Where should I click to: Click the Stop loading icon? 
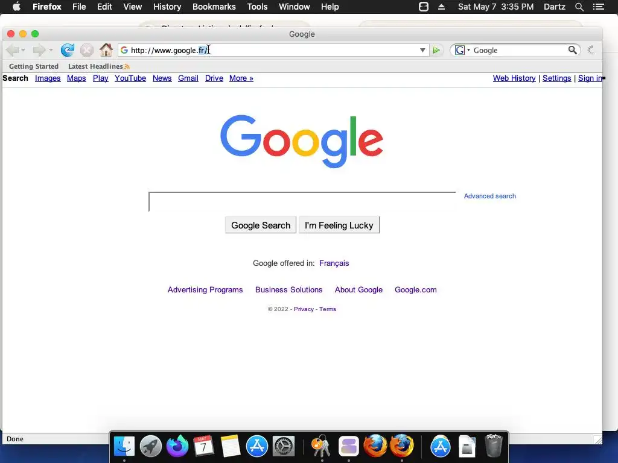(x=87, y=50)
